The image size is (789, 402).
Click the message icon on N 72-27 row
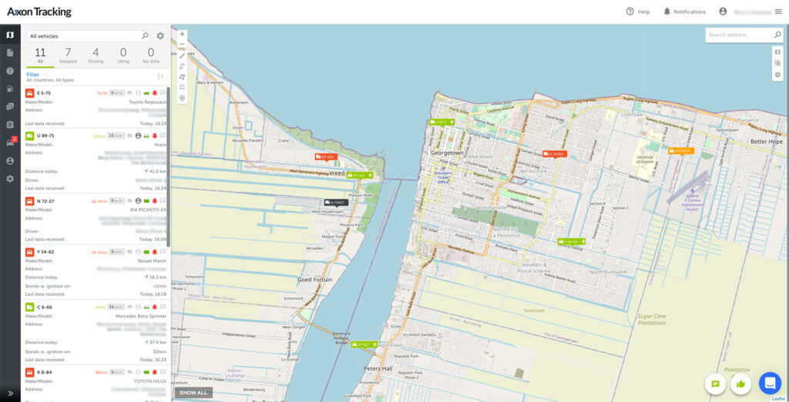click(x=163, y=201)
